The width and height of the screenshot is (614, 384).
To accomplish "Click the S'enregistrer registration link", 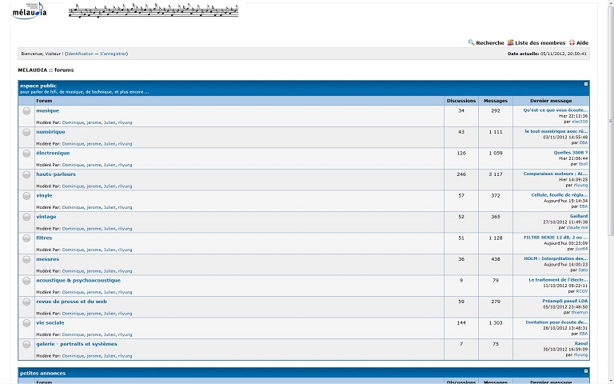I will (113, 54).
